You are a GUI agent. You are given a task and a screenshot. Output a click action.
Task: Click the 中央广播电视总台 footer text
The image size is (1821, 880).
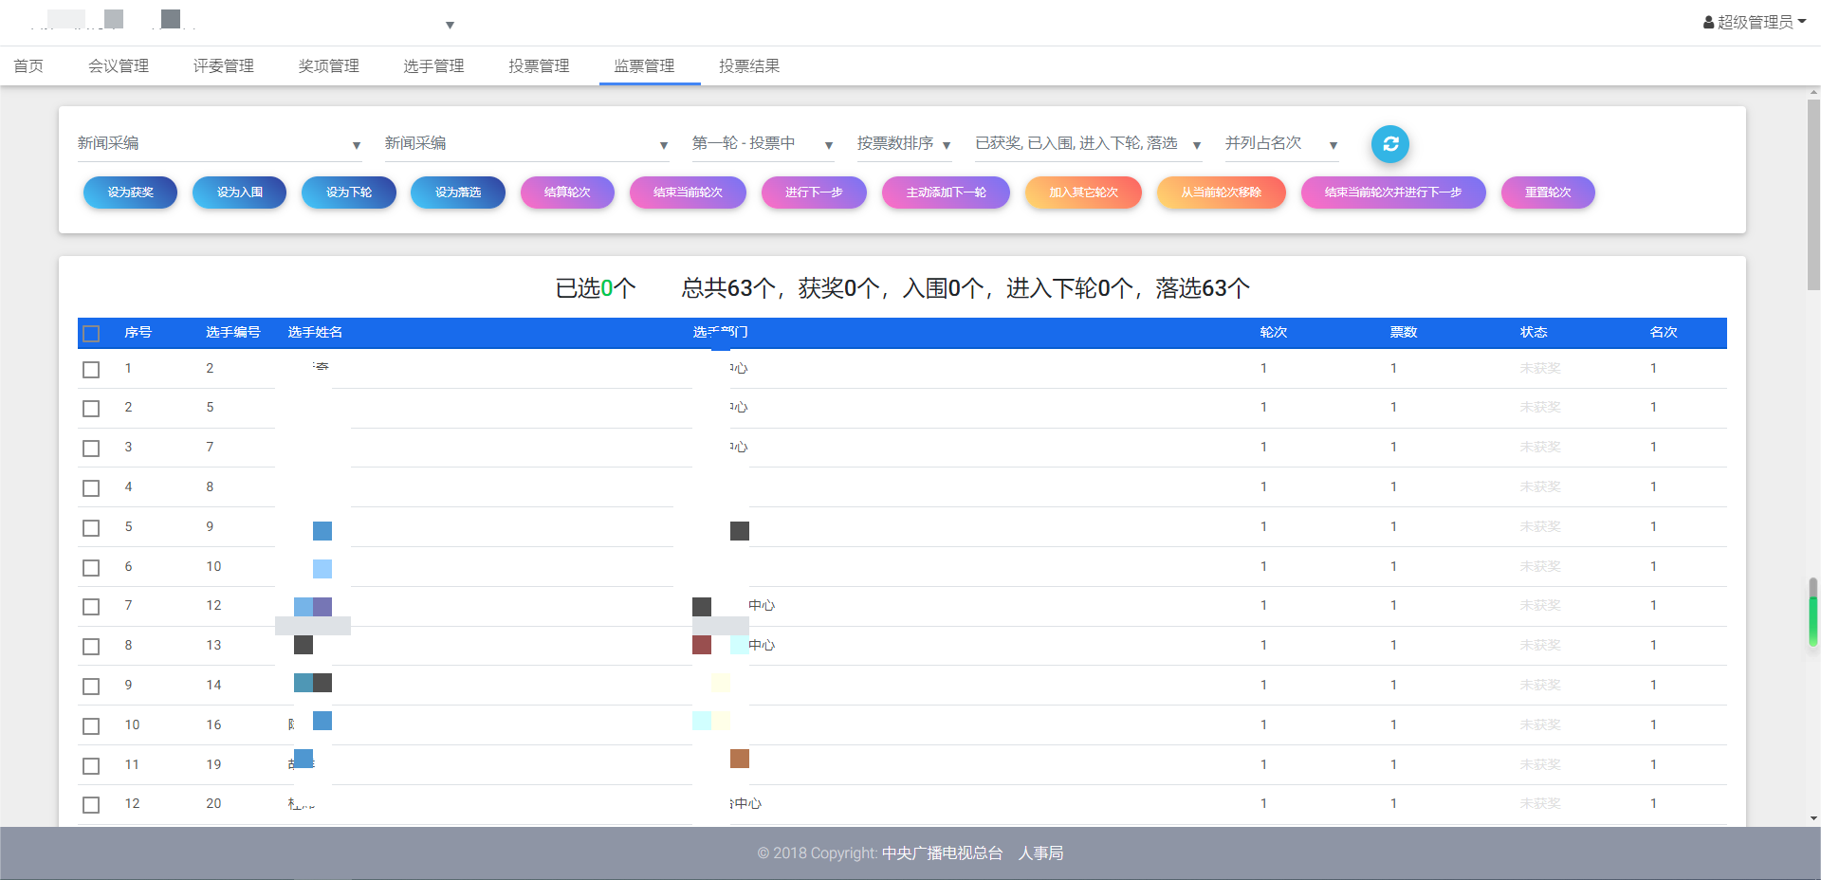click(x=942, y=853)
